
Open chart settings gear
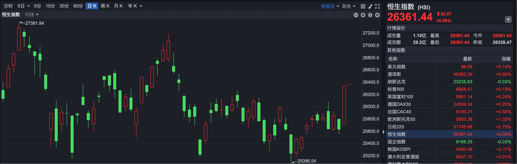pos(370,15)
